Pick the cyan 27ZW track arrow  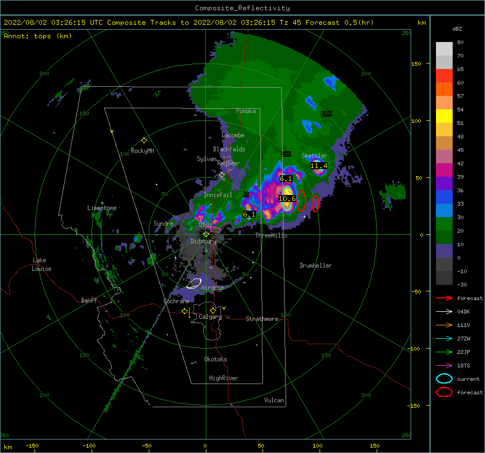[444, 339]
